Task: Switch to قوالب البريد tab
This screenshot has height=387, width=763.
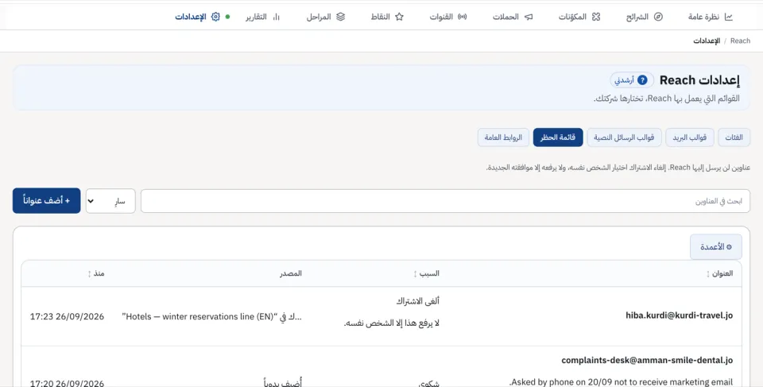Action: coord(690,137)
